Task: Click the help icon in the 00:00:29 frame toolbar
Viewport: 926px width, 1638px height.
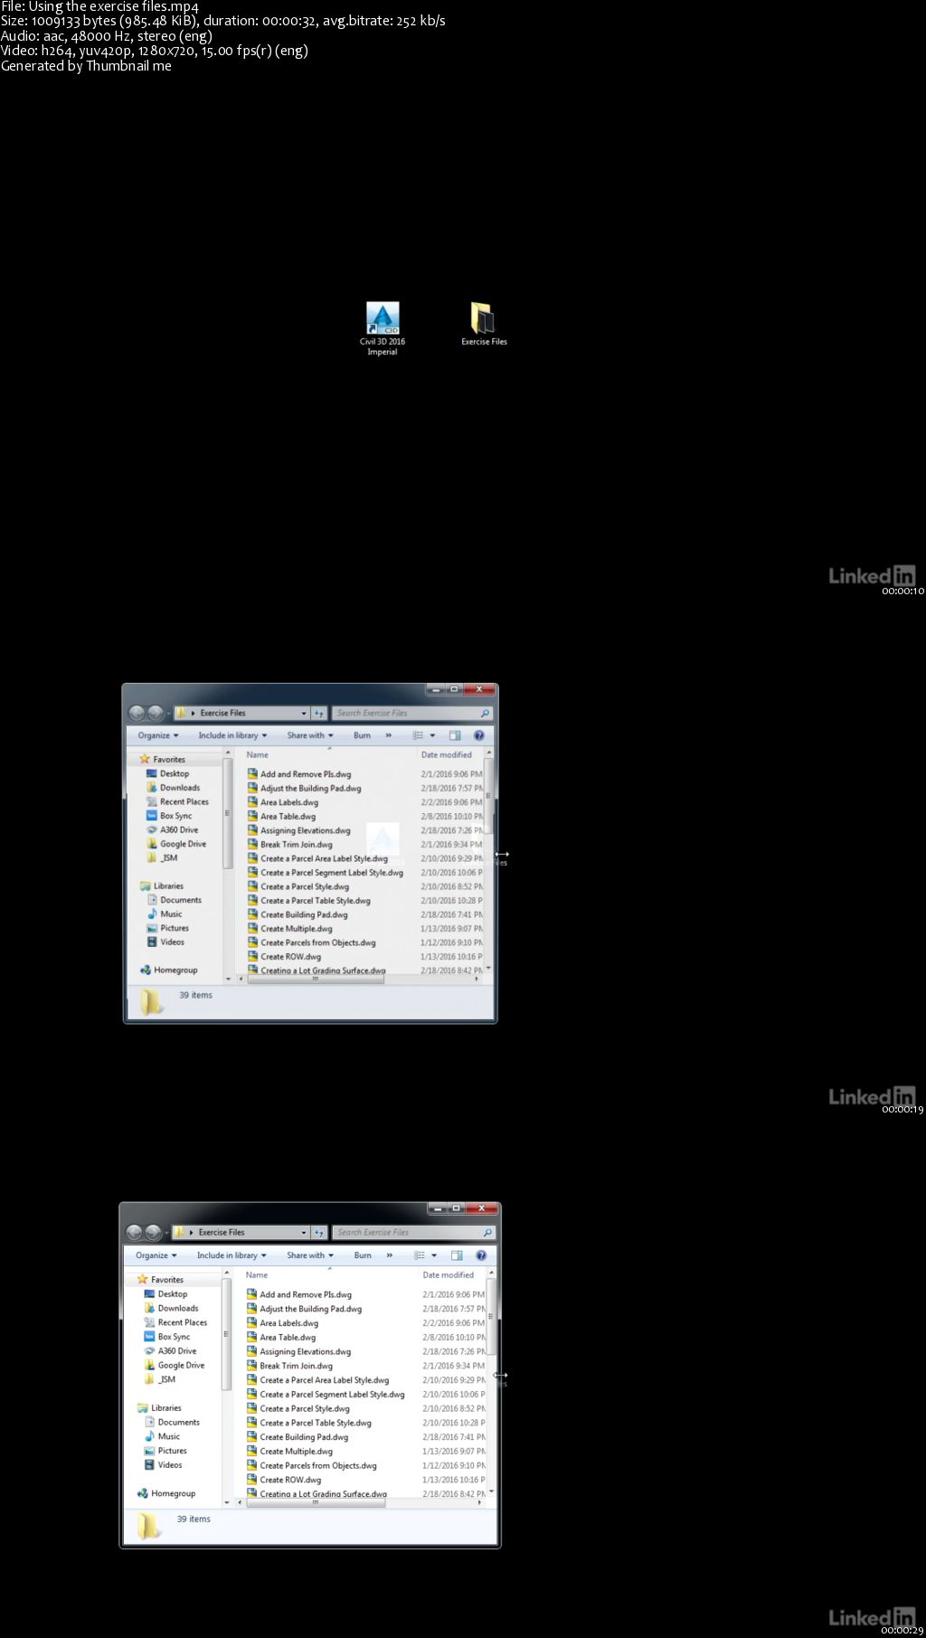Action: (481, 1255)
